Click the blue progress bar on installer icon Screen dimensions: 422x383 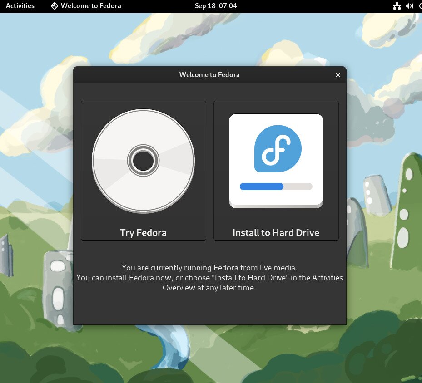click(x=261, y=187)
